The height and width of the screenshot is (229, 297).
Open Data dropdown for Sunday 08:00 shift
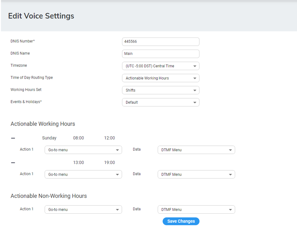(x=196, y=150)
